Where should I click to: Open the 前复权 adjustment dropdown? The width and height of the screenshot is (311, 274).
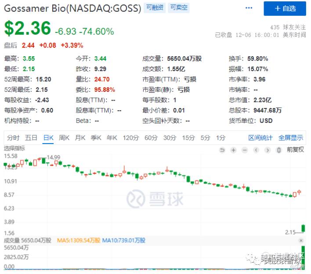tap(295, 150)
